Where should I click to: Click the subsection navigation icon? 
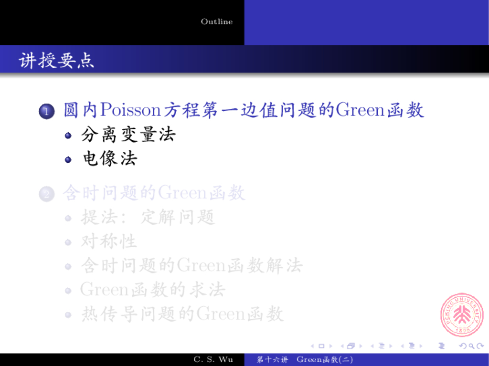382,346
